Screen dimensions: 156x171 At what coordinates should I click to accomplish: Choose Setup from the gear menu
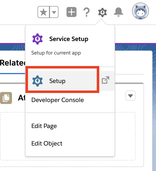[57, 81]
